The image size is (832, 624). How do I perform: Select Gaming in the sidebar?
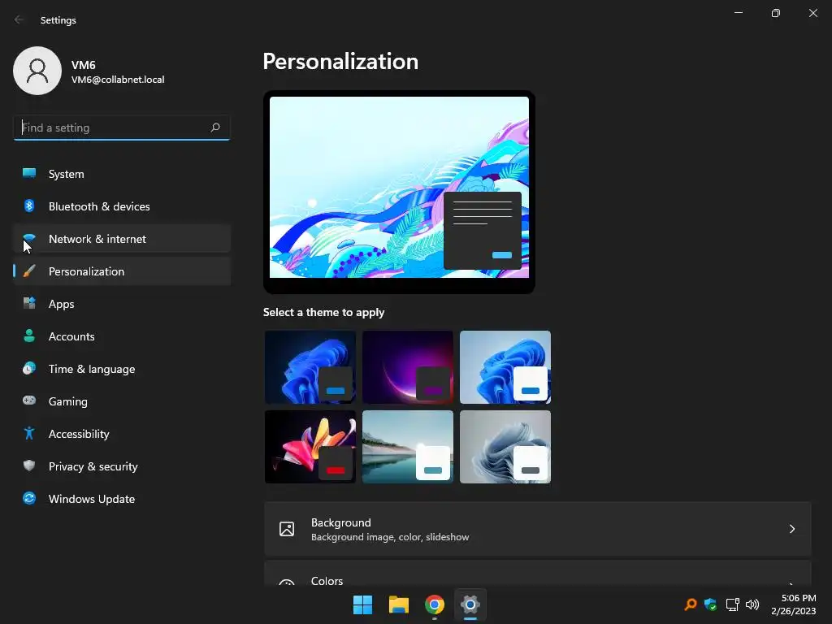(x=122, y=401)
